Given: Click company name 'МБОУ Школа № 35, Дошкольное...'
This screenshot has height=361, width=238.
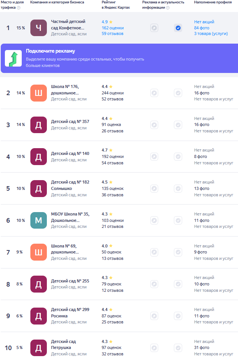Looking at the screenshot, I should coord(70,217).
